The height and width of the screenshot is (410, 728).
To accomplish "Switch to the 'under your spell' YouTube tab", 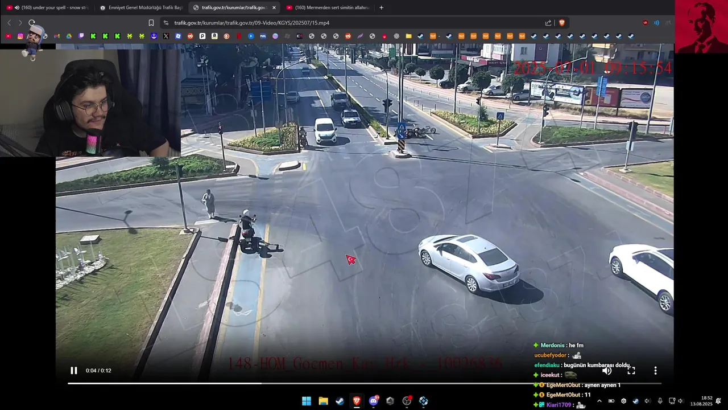I will pyautogui.click(x=48, y=7).
